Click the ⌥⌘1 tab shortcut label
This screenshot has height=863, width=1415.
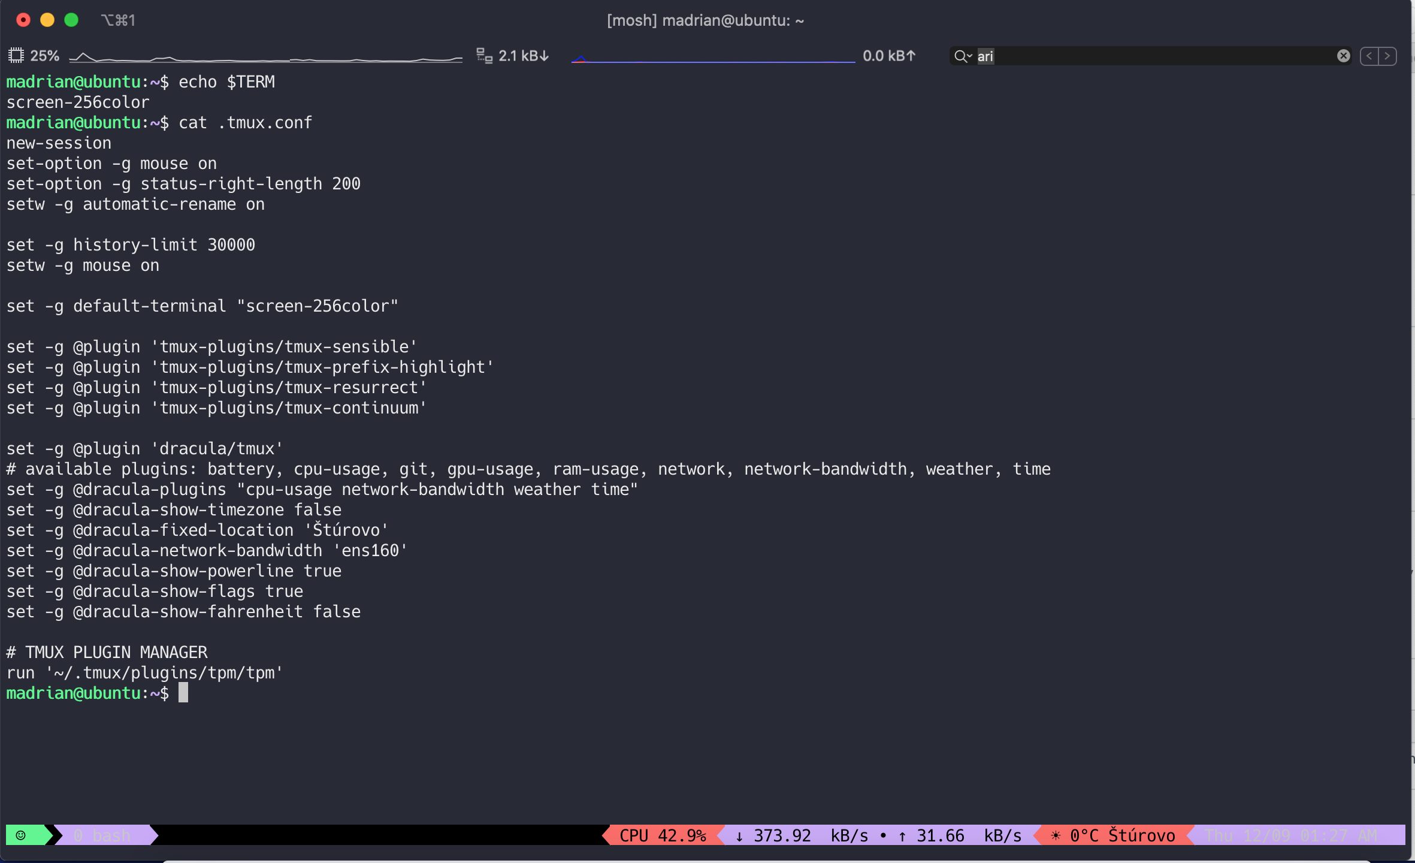pos(118,20)
